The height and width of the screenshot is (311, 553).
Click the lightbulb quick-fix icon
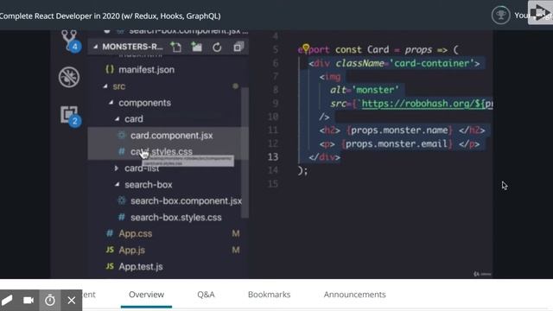pyautogui.click(x=306, y=48)
